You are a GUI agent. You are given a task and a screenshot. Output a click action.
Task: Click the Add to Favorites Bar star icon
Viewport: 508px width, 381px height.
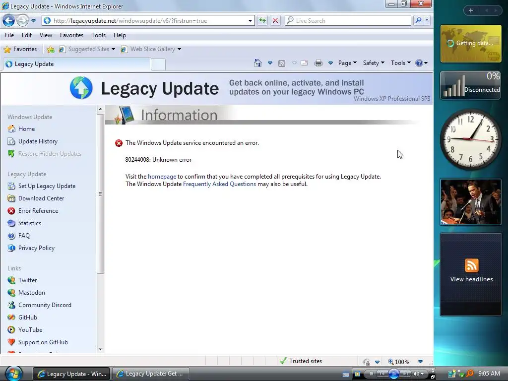(50, 49)
